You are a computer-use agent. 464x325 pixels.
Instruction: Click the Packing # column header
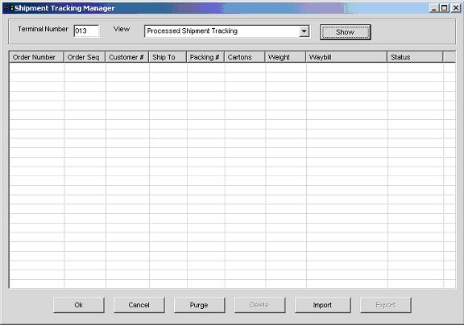pos(205,57)
